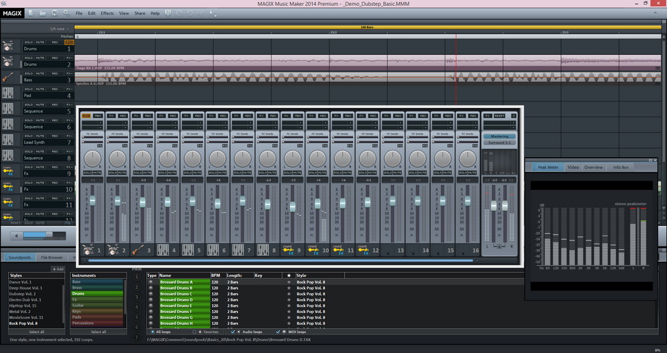The height and width of the screenshot is (353, 667).
Task: Select Dubstep Vol. 2 in Styles list
Action: [x=23, y=294]
